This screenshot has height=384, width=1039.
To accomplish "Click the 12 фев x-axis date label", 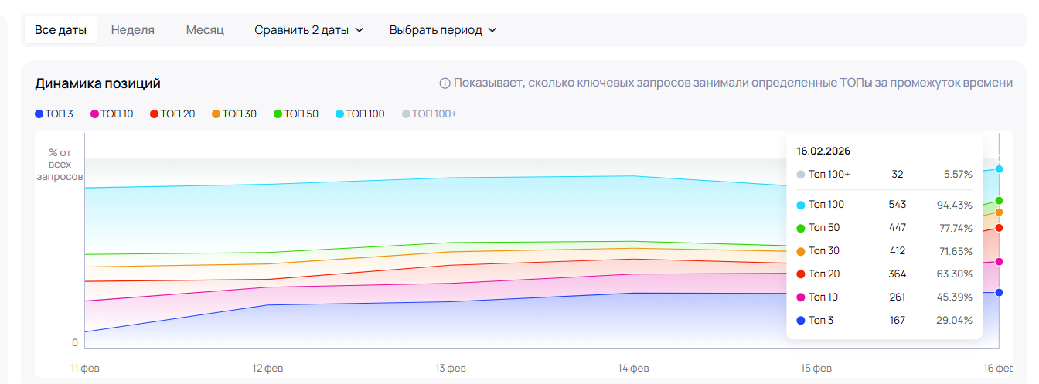I will click(x=268, y=368).
